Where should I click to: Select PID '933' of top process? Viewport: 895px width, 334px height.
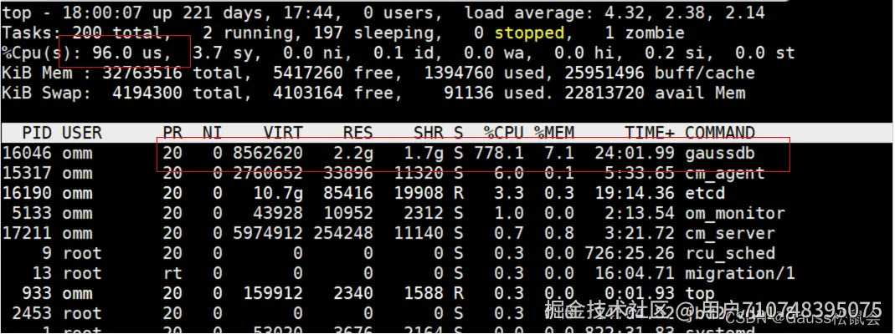37,293
